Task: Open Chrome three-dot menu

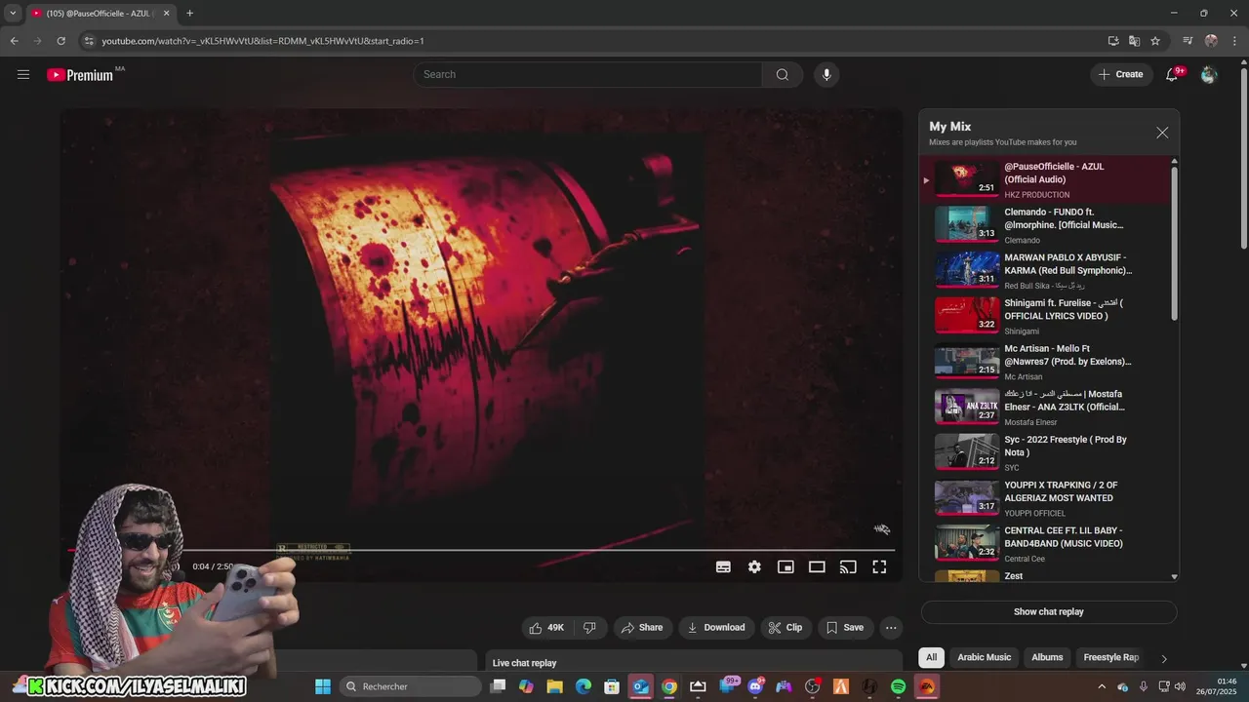Action: [1234, 41]
